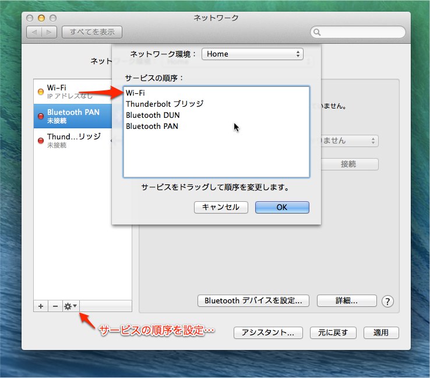Select Bluetooth PAN in the sidebar
Viewport: 430px width, 378px height.
coord(73,116)
